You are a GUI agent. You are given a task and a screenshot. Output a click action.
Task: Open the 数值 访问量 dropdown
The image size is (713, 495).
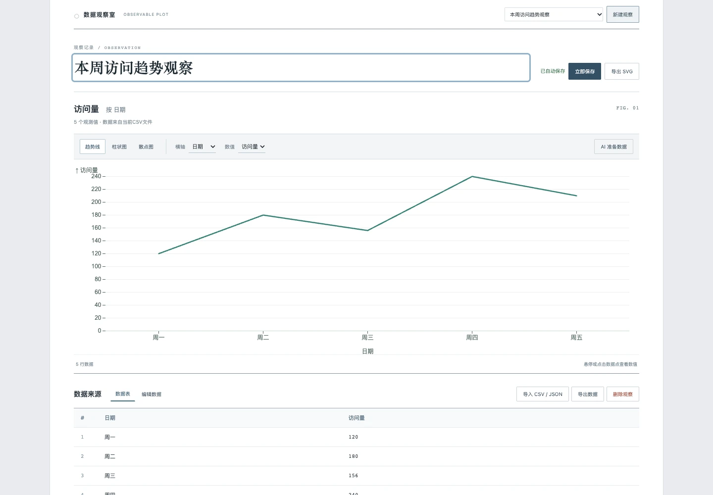coord(252,147)
